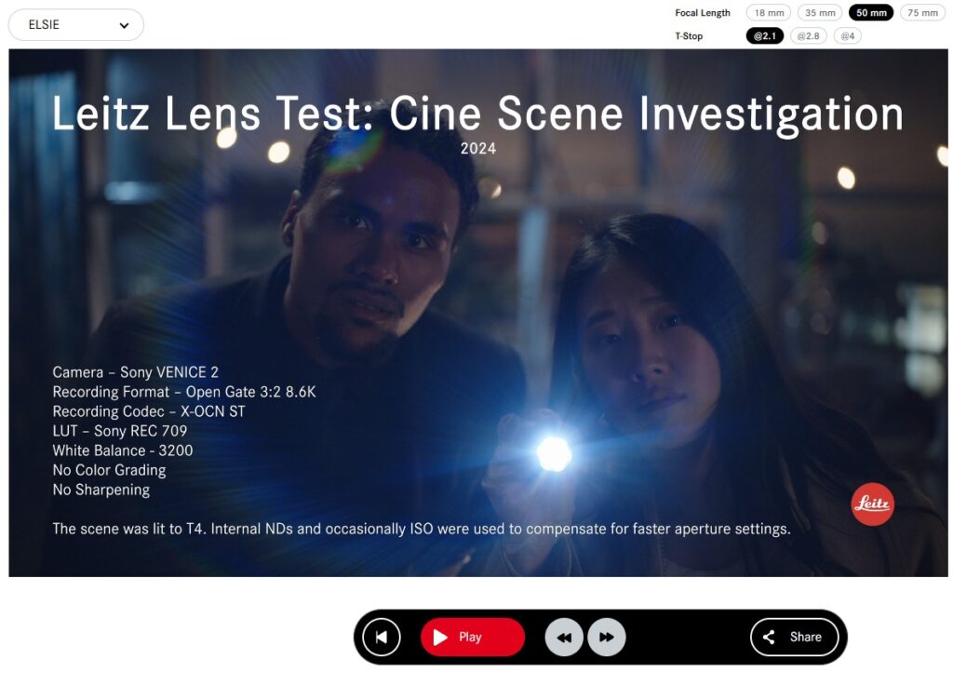Click the white play triangle icon
The image size is (953, 686).
[x=440, y=637]
